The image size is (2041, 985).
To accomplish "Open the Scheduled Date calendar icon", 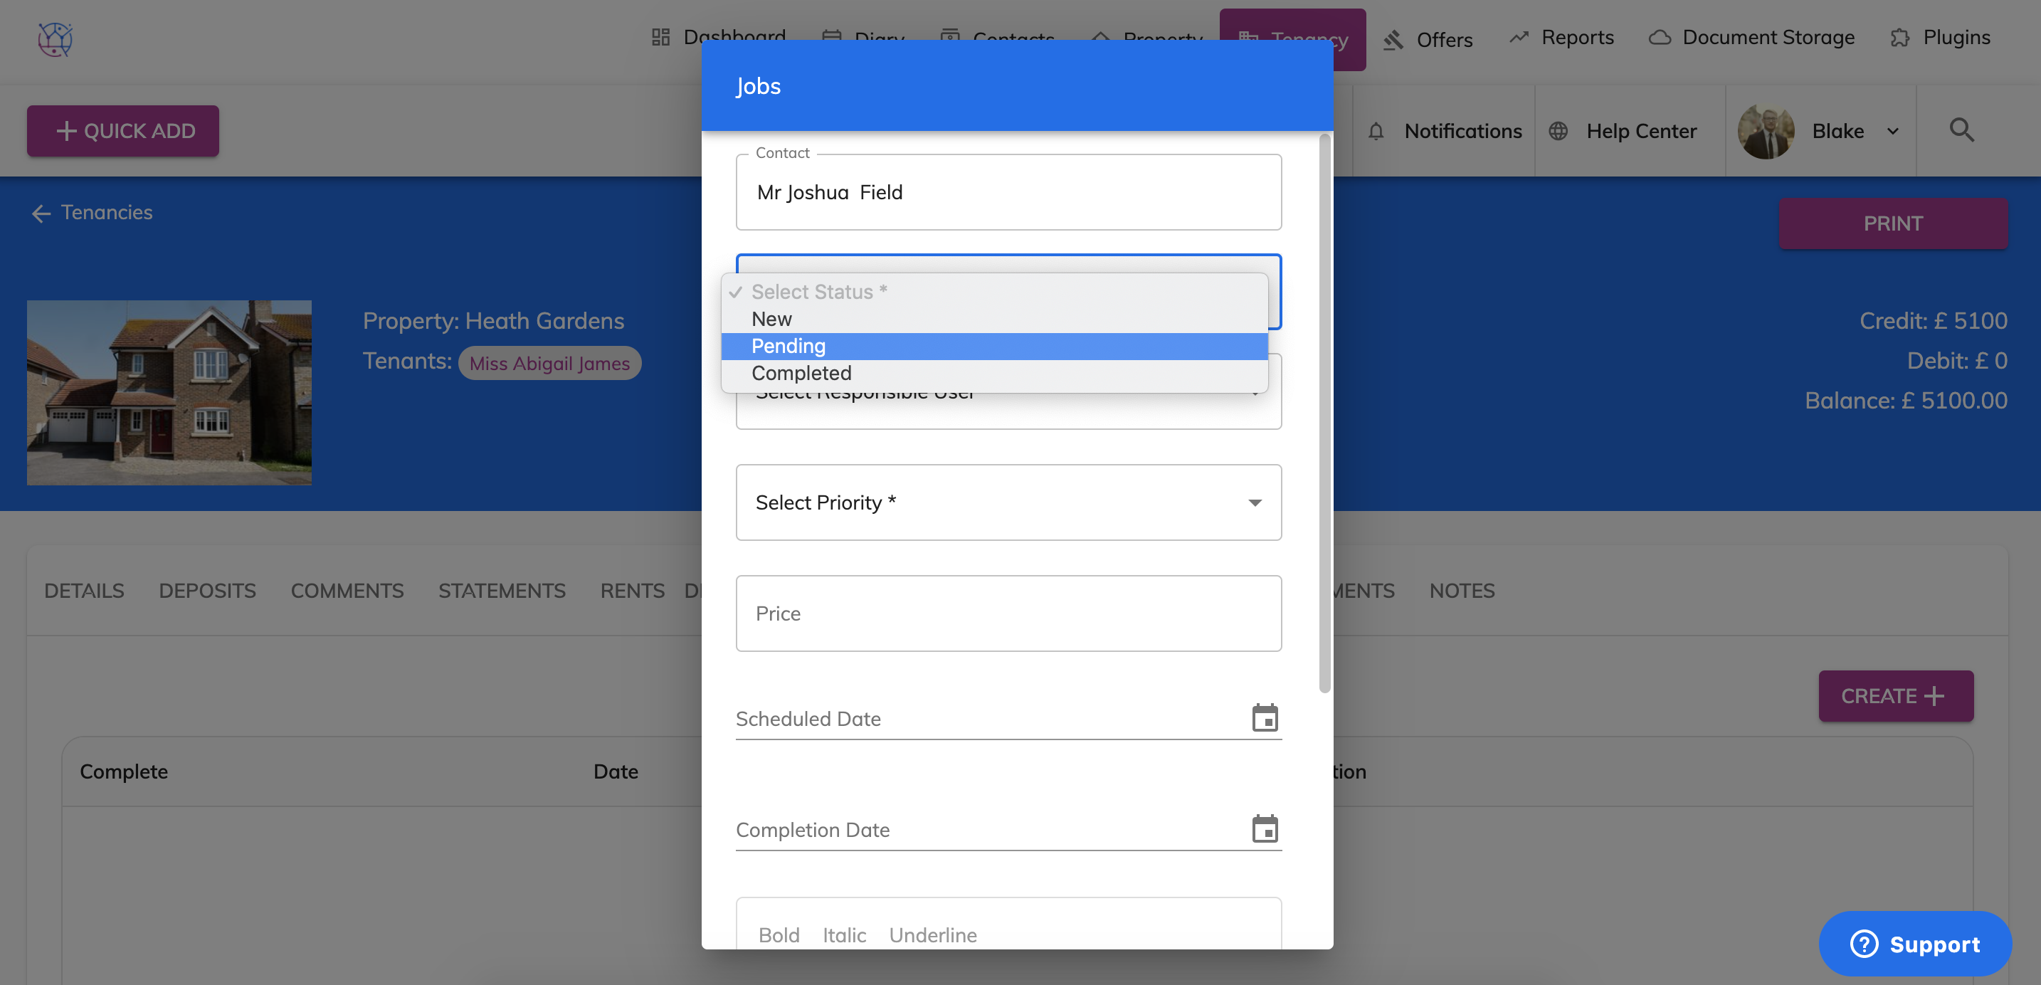I will tap(1265, 718).
